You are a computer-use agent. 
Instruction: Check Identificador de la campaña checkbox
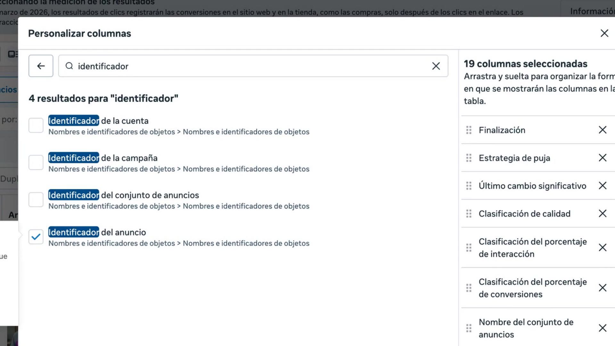click(x=36, y=162)
